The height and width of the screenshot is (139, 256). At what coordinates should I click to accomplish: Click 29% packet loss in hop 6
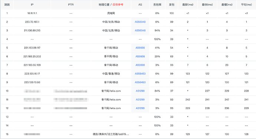157,56
